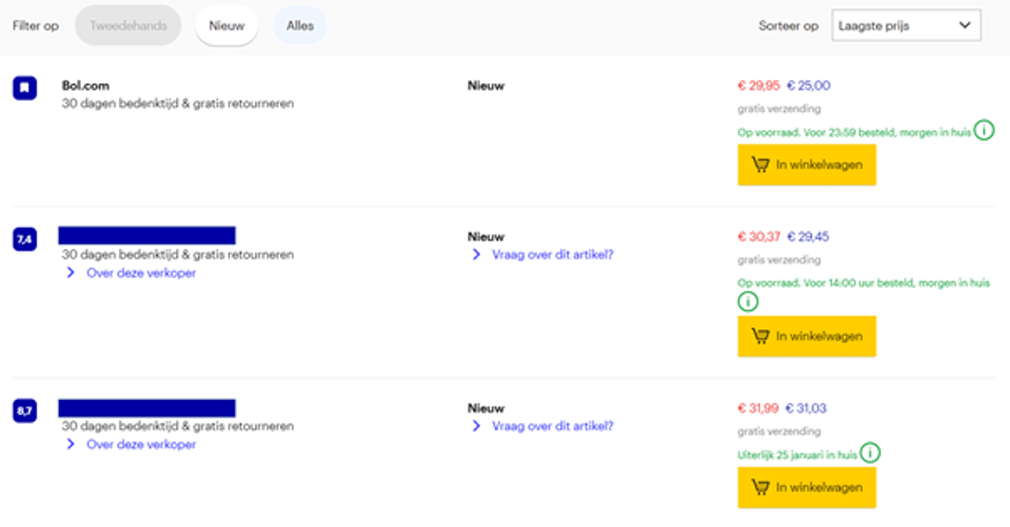Expand 'Over deze verkoper' for 7,4 seller
The image size is (1010, 527).
click(140, 273)
